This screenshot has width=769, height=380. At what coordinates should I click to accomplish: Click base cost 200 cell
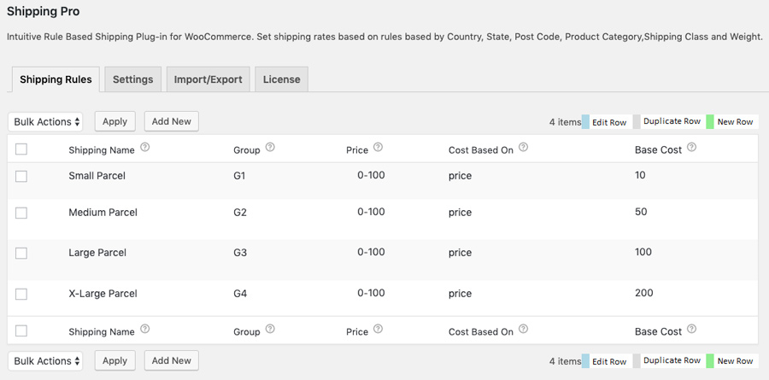click(644, 293)
